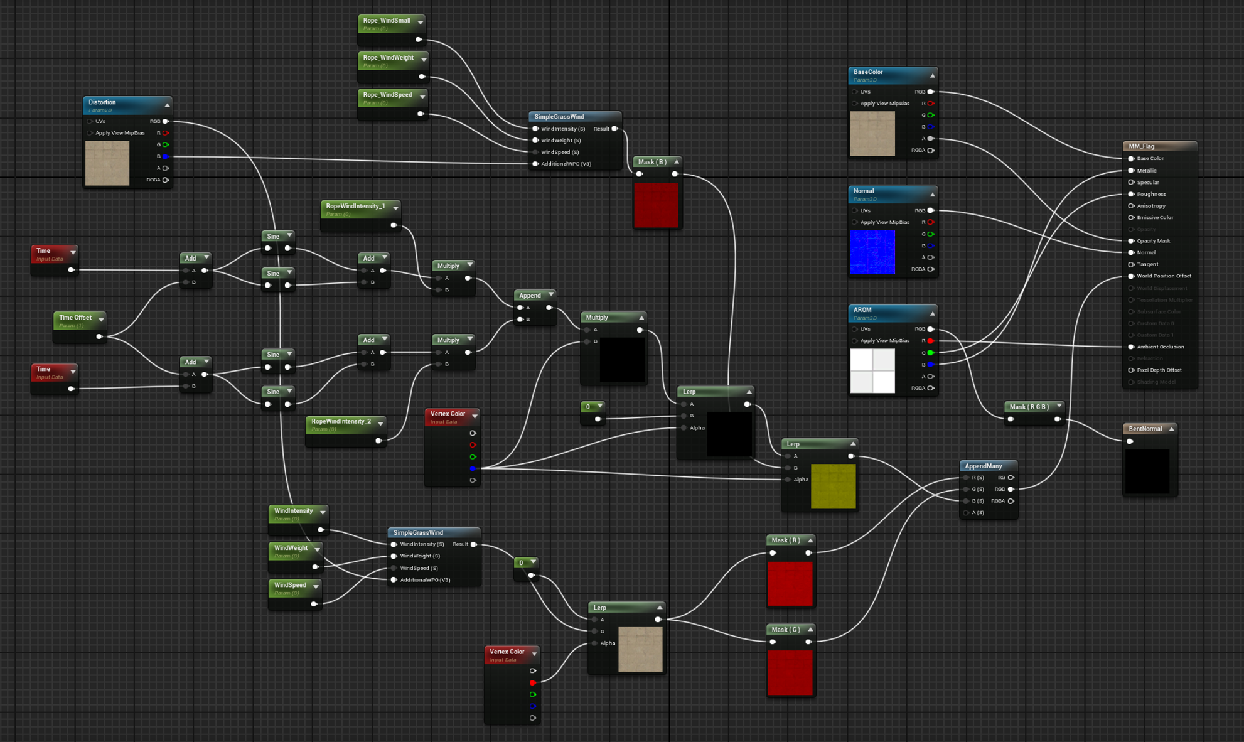The image size is (1244, 742).
Task: Select the RopeWindIntensity_1 parameter node title
Action: point(355,206)
